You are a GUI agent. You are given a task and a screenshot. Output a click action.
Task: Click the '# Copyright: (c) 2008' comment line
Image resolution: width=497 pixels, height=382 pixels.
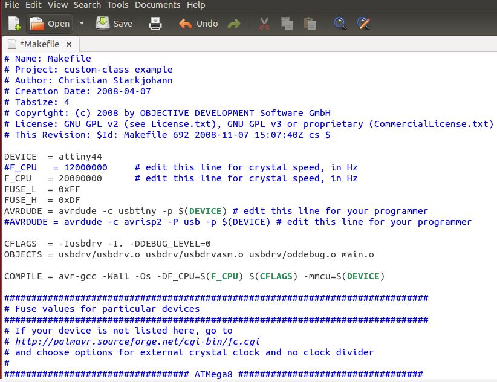pos(167,113)
